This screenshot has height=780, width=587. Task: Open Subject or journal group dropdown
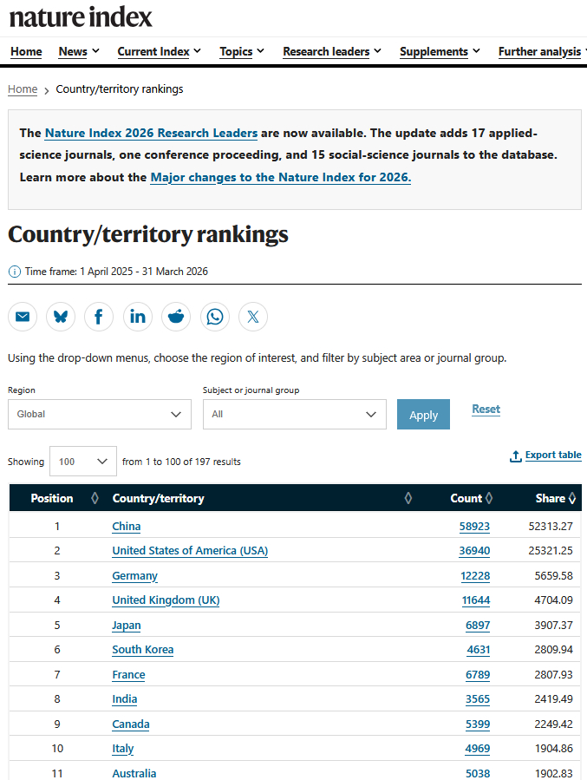click(x=294, y=414)
